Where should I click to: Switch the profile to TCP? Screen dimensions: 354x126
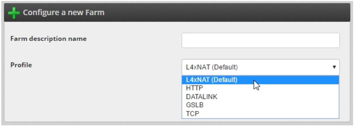coord(260,114)
